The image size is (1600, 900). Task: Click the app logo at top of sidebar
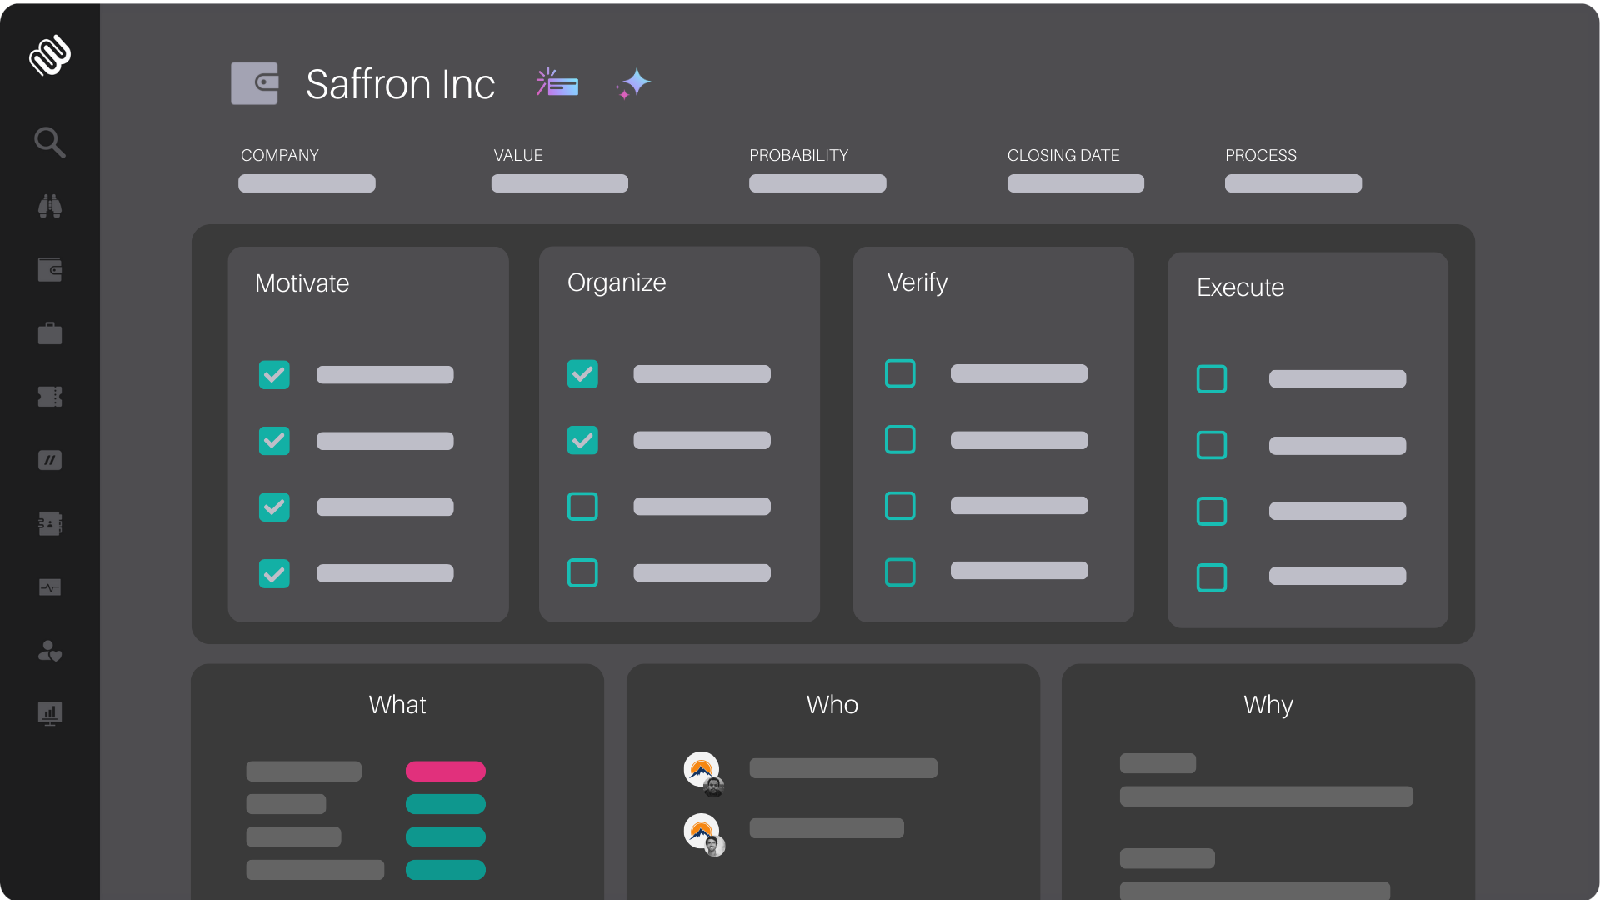tap(50, 56)
